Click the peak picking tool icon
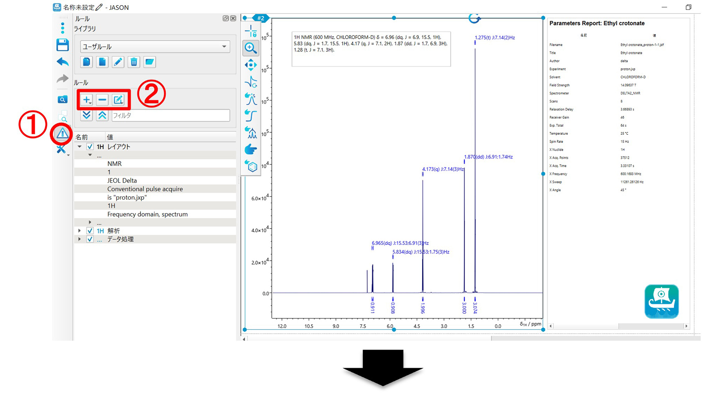Image resolution: width=702 pixels, height=394 pixels. click(251, 99)
